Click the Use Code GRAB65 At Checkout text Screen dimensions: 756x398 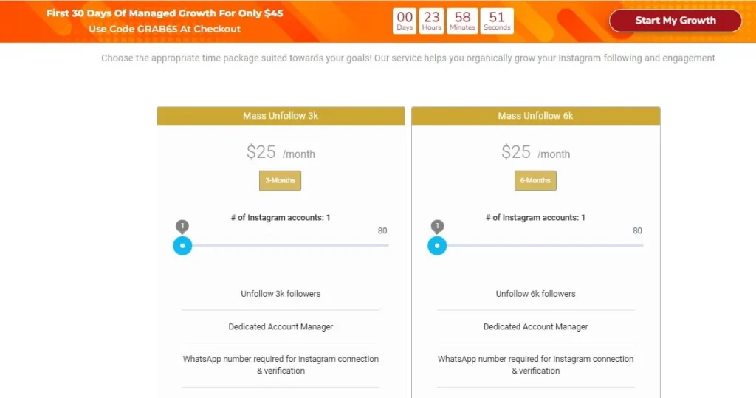[165, 29]
